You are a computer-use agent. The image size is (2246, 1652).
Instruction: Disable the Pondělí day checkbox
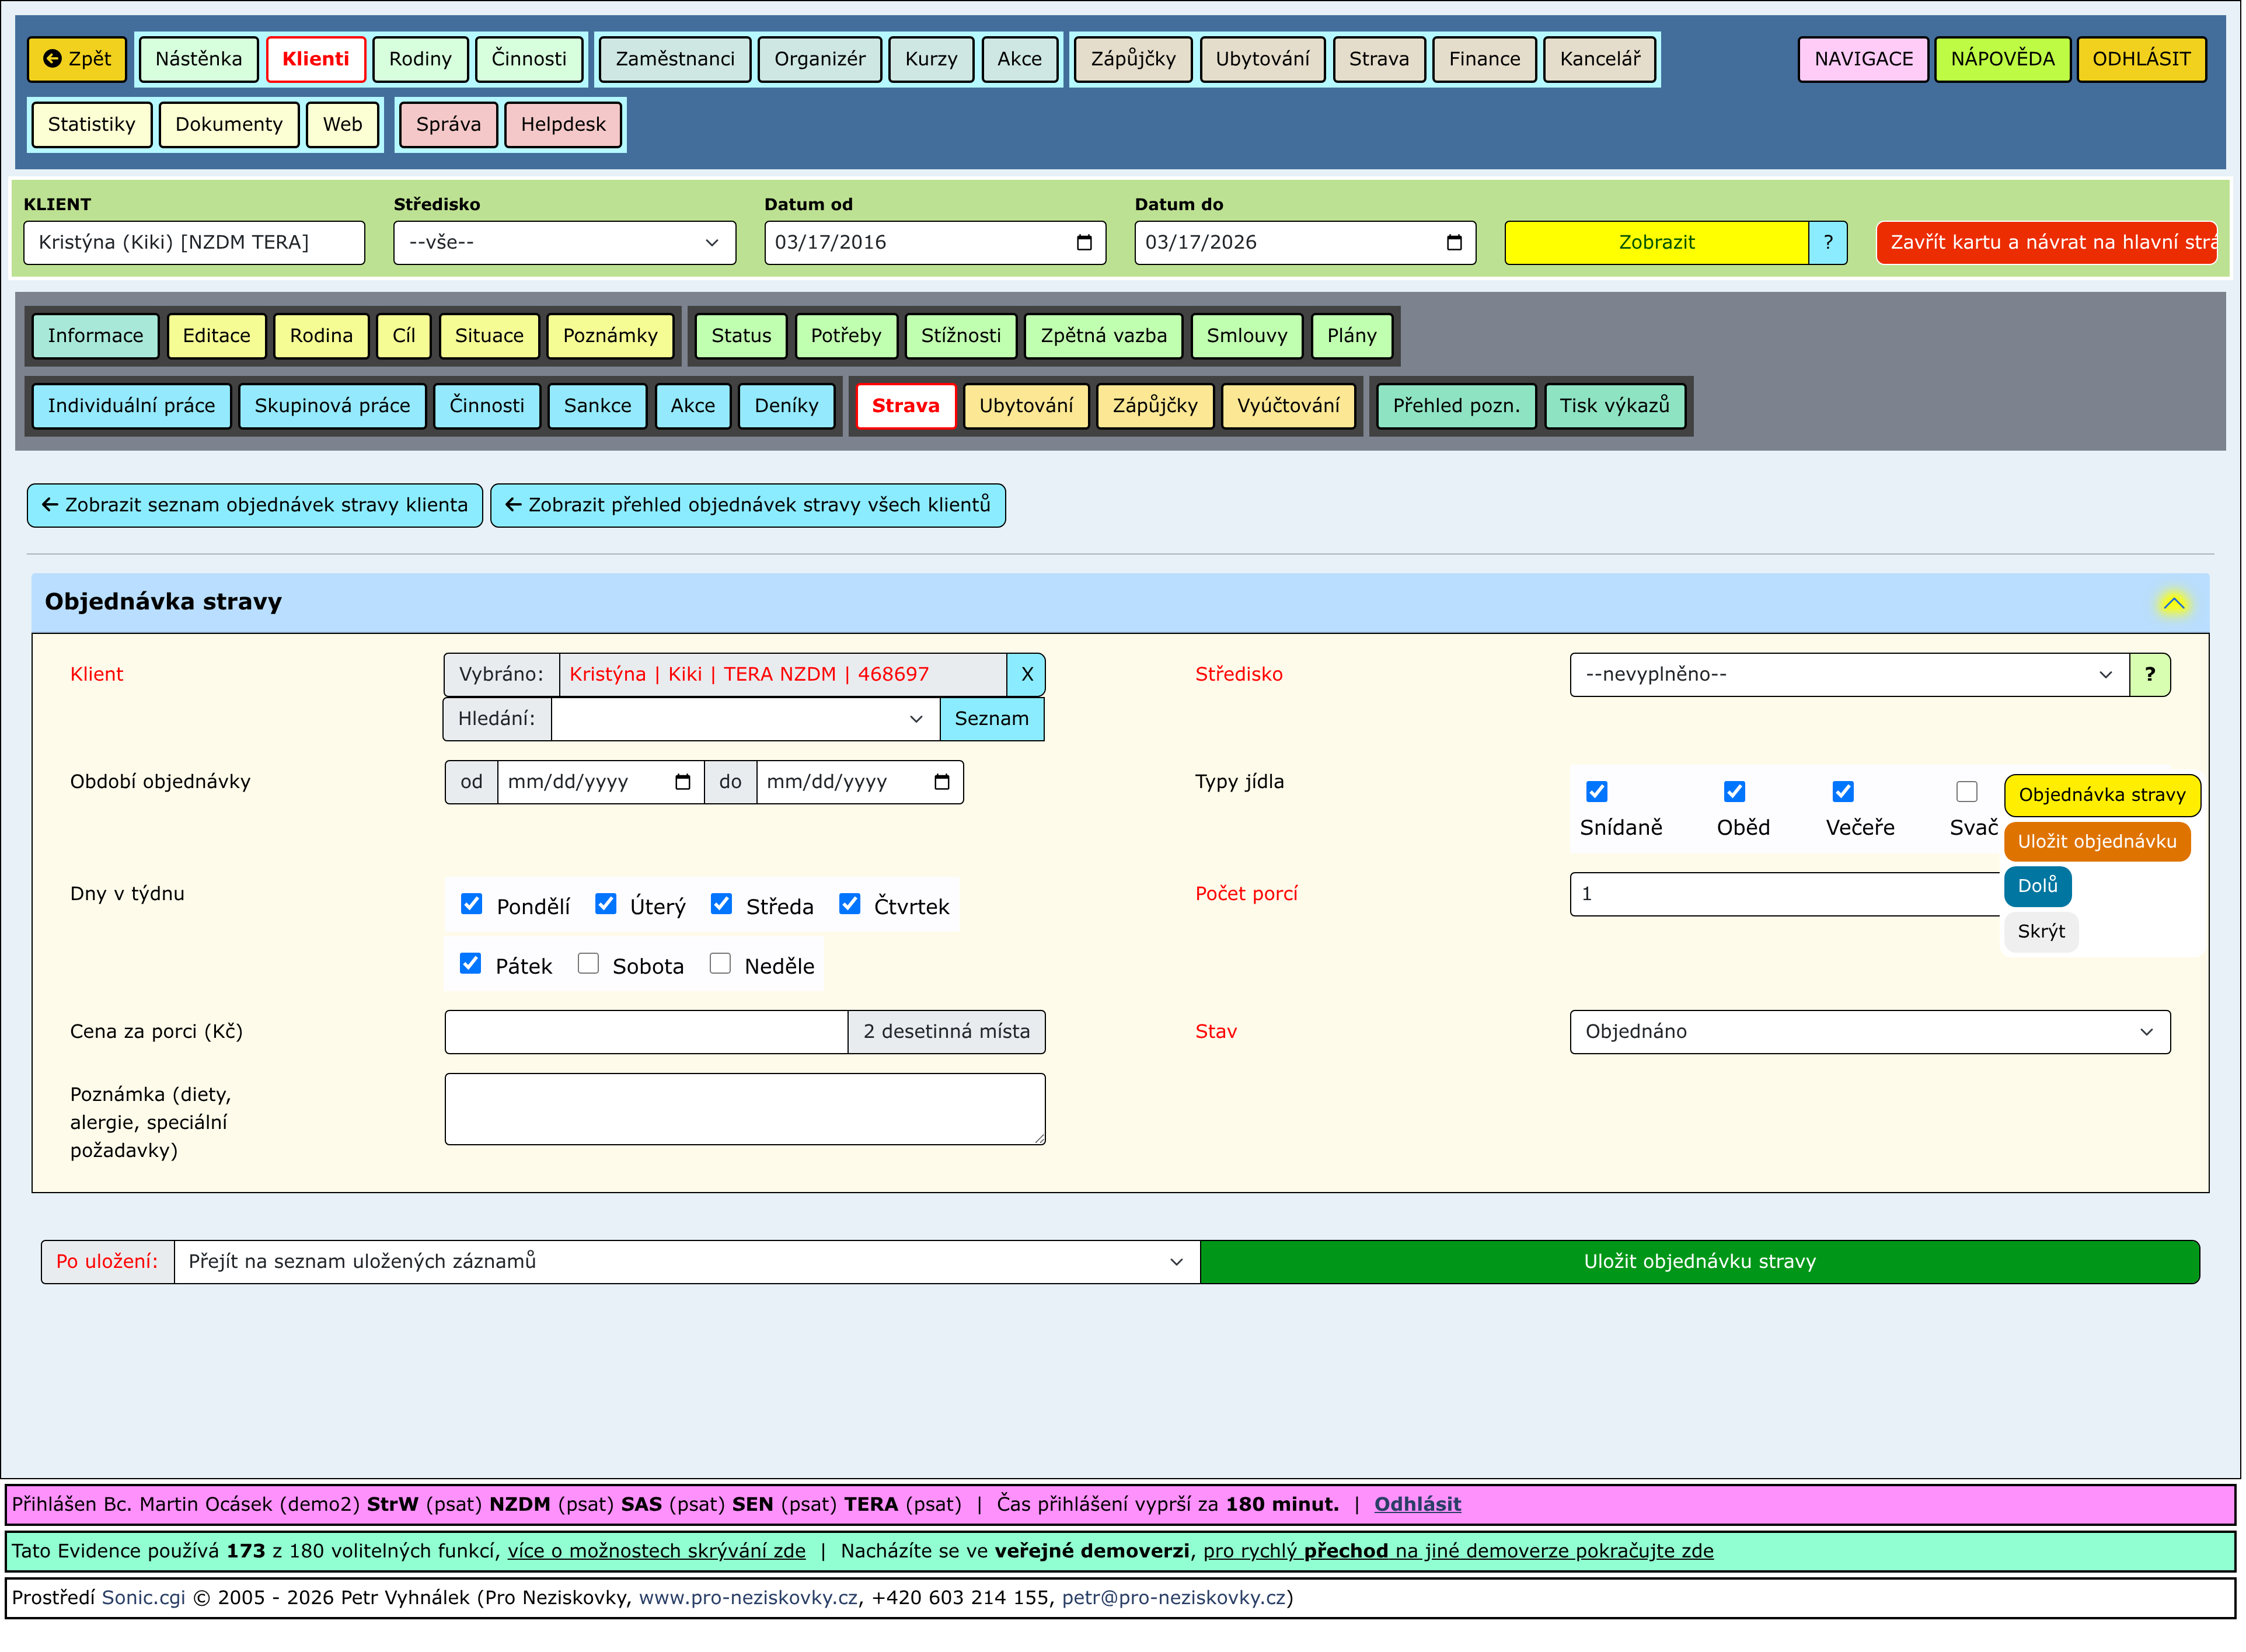[472, 905]
